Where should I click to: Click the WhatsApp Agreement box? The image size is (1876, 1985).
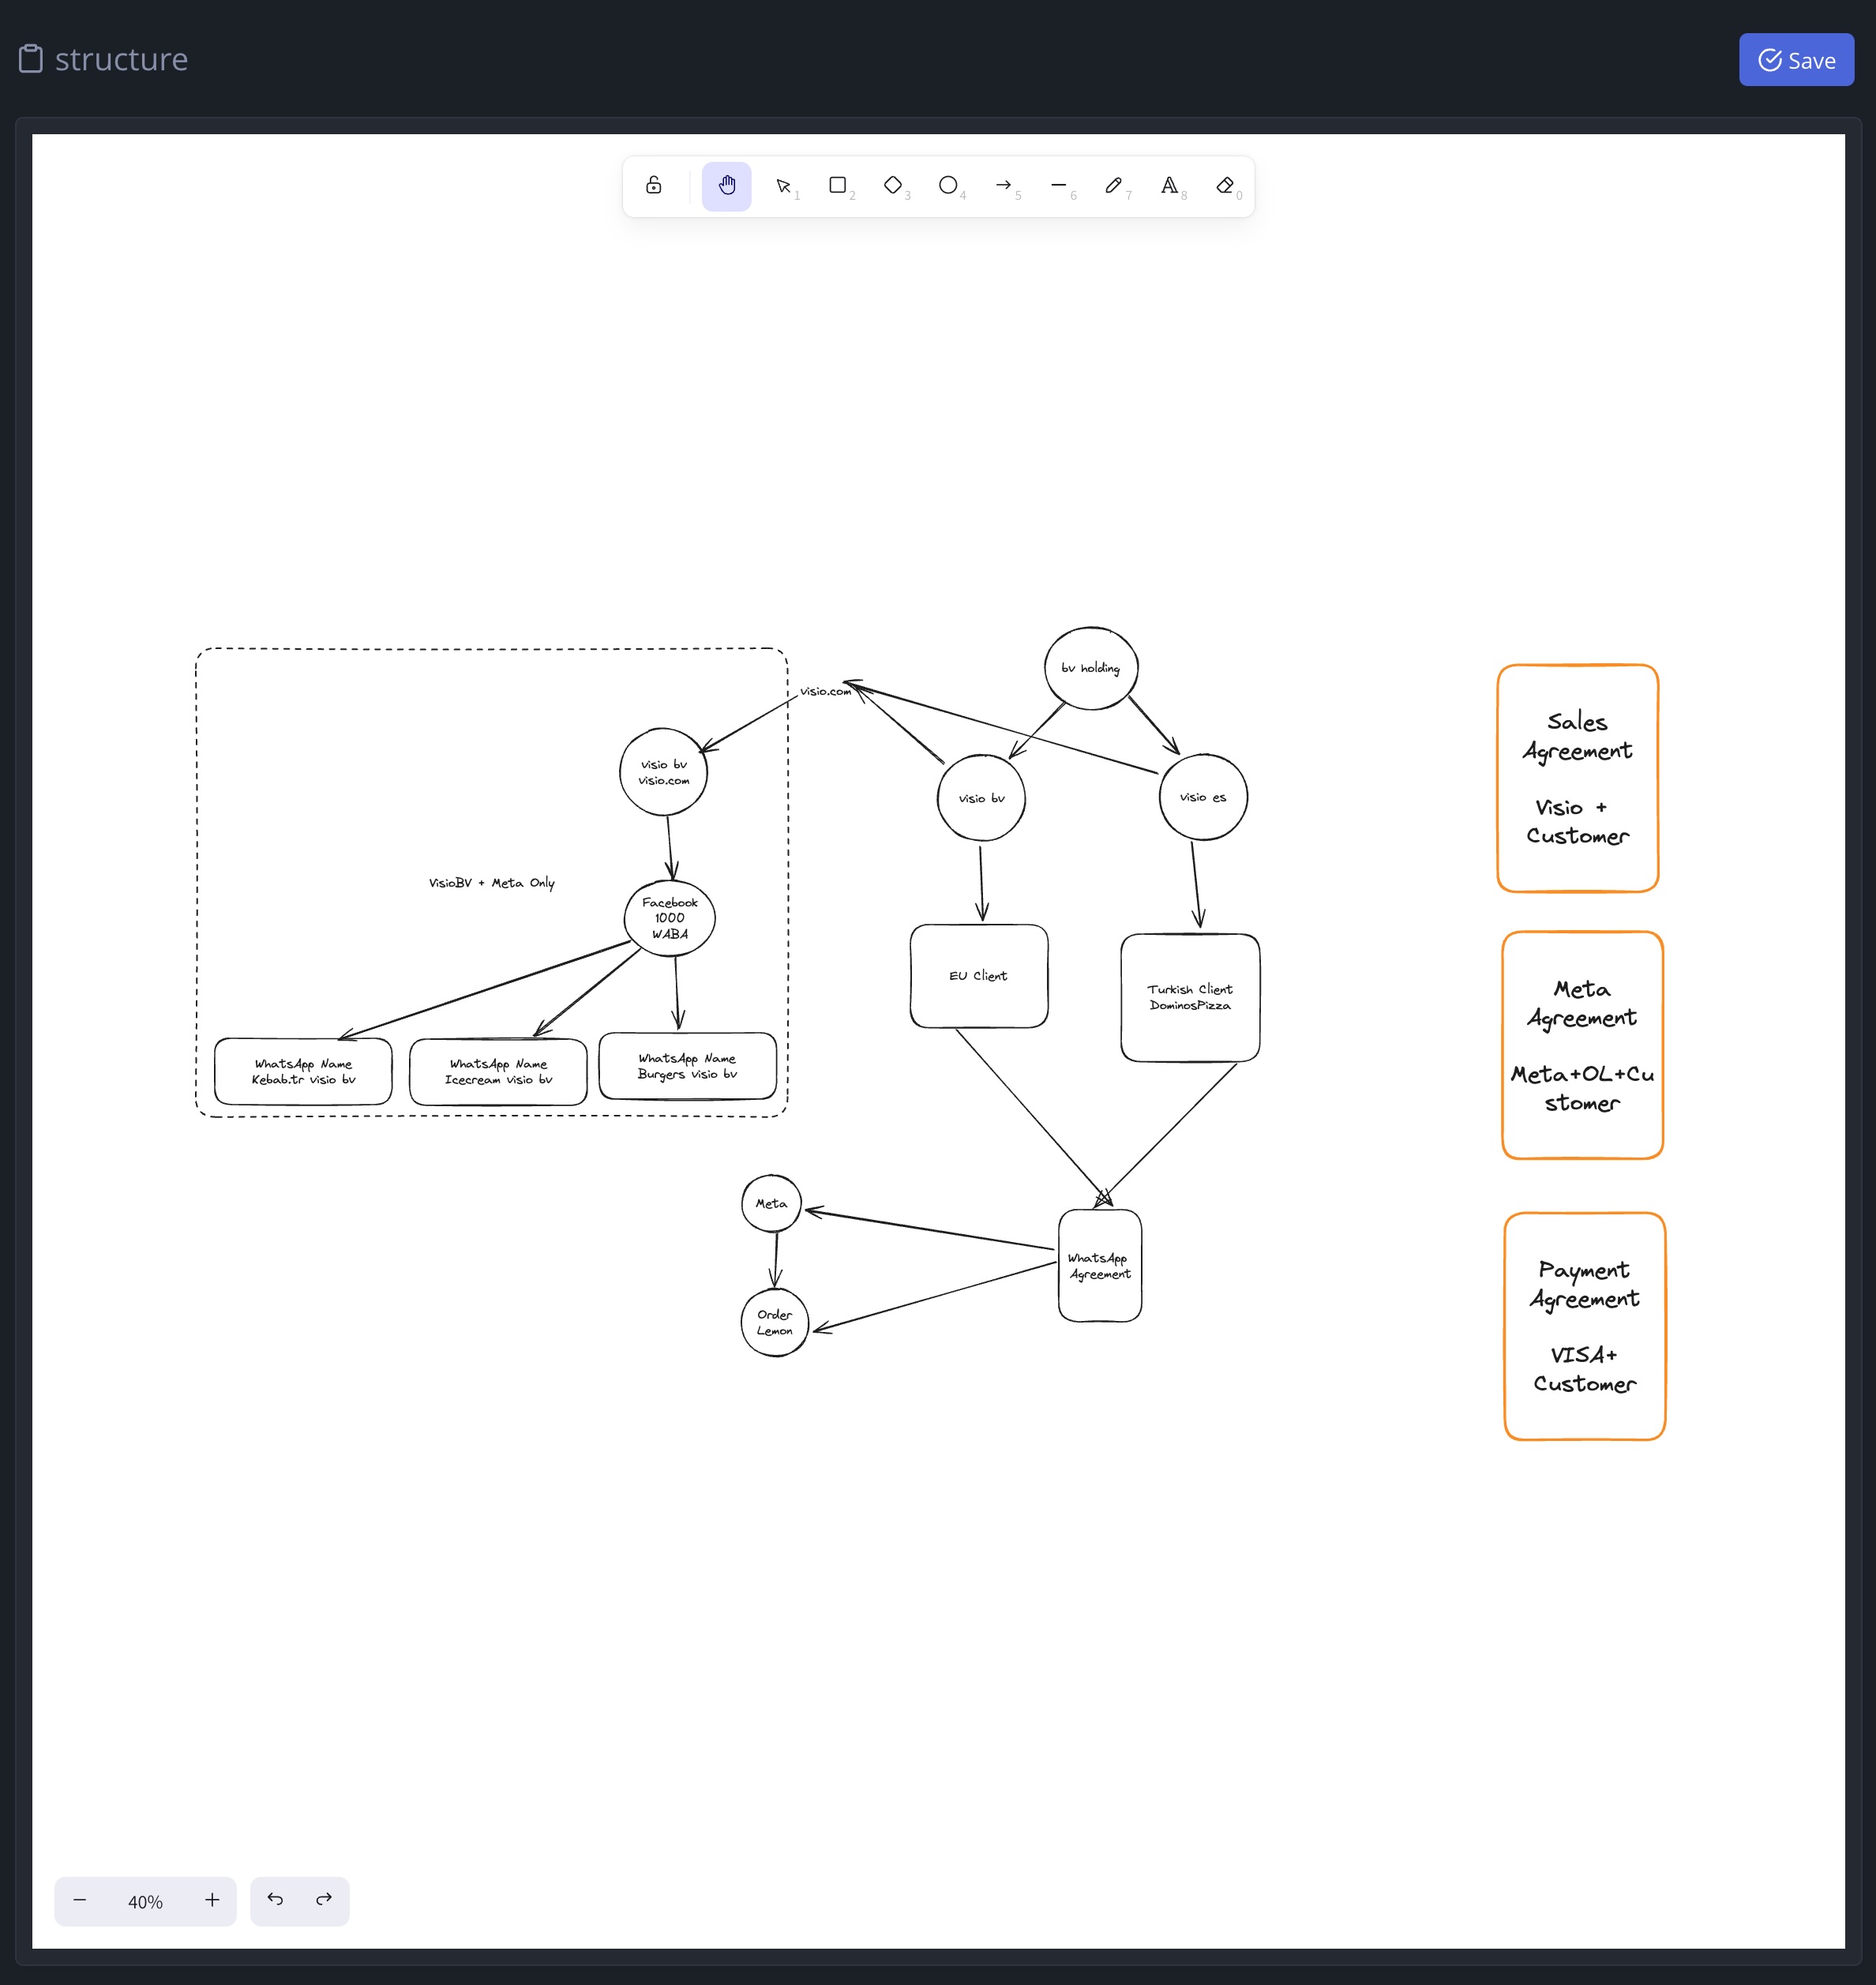[x=1100, y=1266]
